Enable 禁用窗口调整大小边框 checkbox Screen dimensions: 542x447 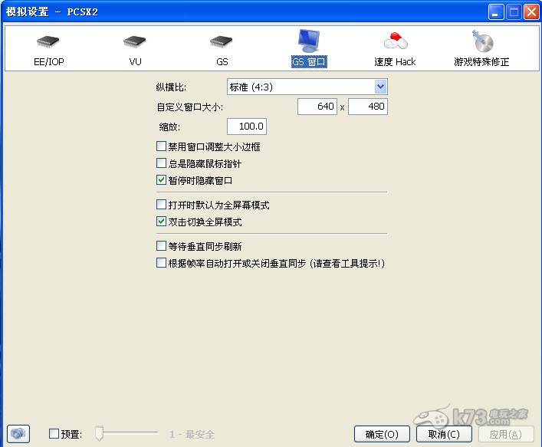(x=161, y=146)
